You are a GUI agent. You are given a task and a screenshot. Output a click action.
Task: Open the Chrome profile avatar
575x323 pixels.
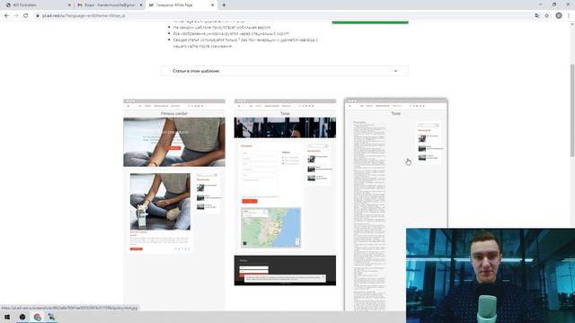tap(559, 16)
